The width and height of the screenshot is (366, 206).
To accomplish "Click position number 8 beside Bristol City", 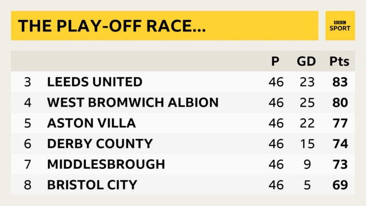I will tap(27, 185).
